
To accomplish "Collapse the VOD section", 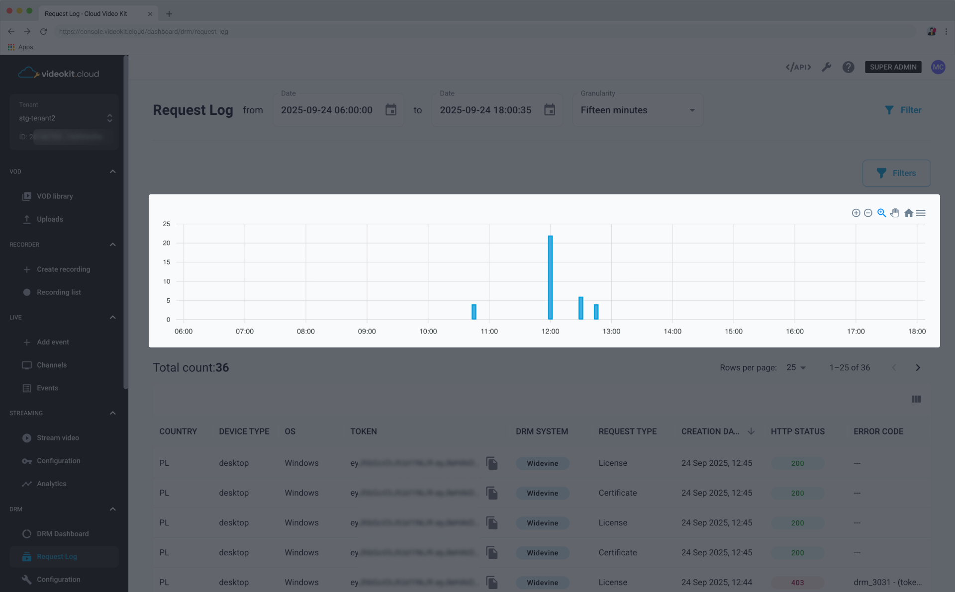I will tap(112, 171).
